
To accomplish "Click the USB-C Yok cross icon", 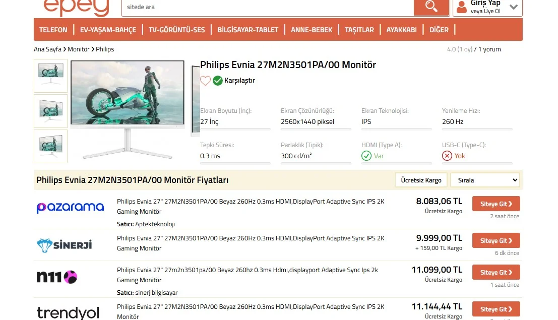I will point(447,156).
